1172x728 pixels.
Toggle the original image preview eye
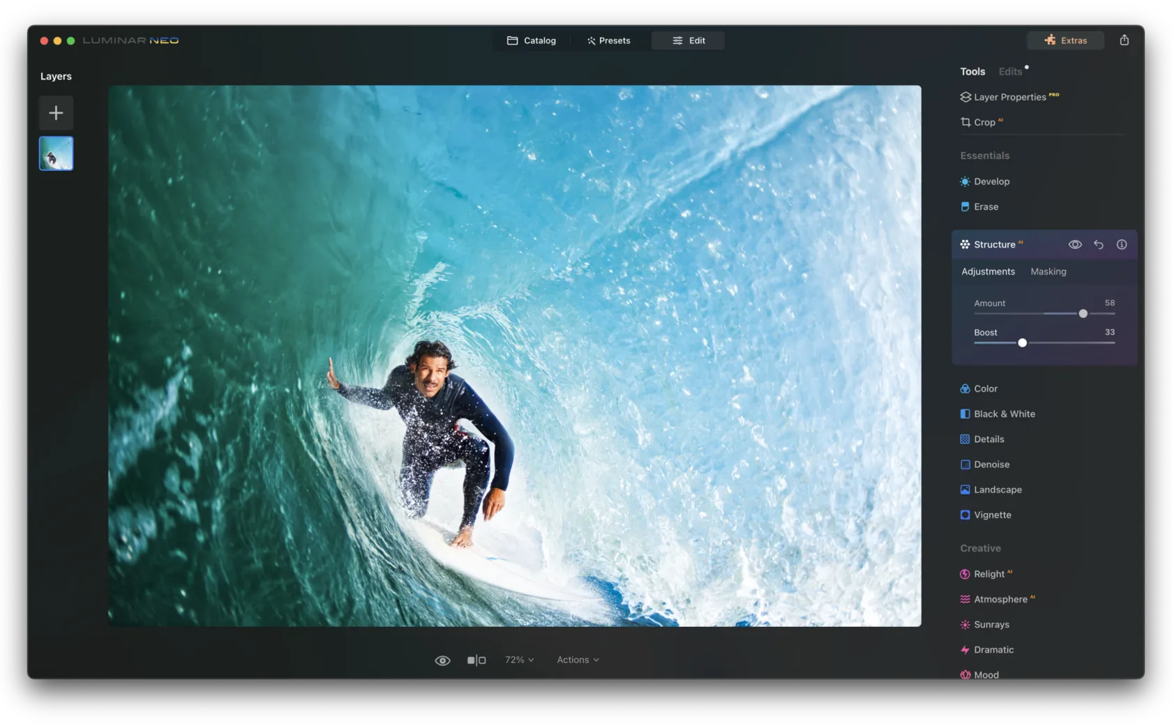[442, 660]
